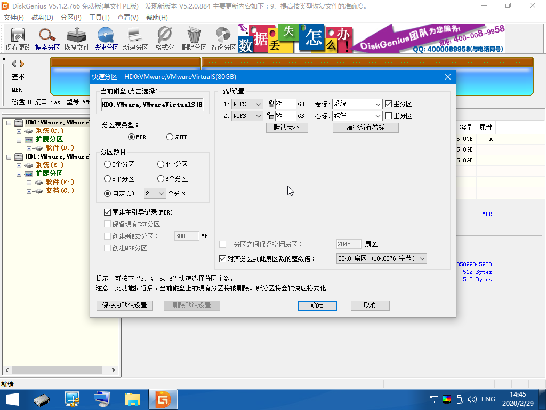Screen dimensions: 546x410
Task: Click the partition 1 size field showing 25
Action: (286, 104)
